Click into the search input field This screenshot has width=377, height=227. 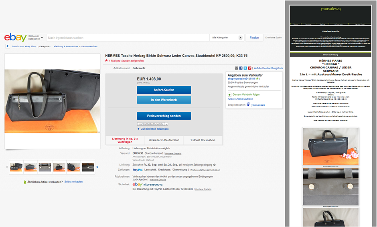(128, 38)
